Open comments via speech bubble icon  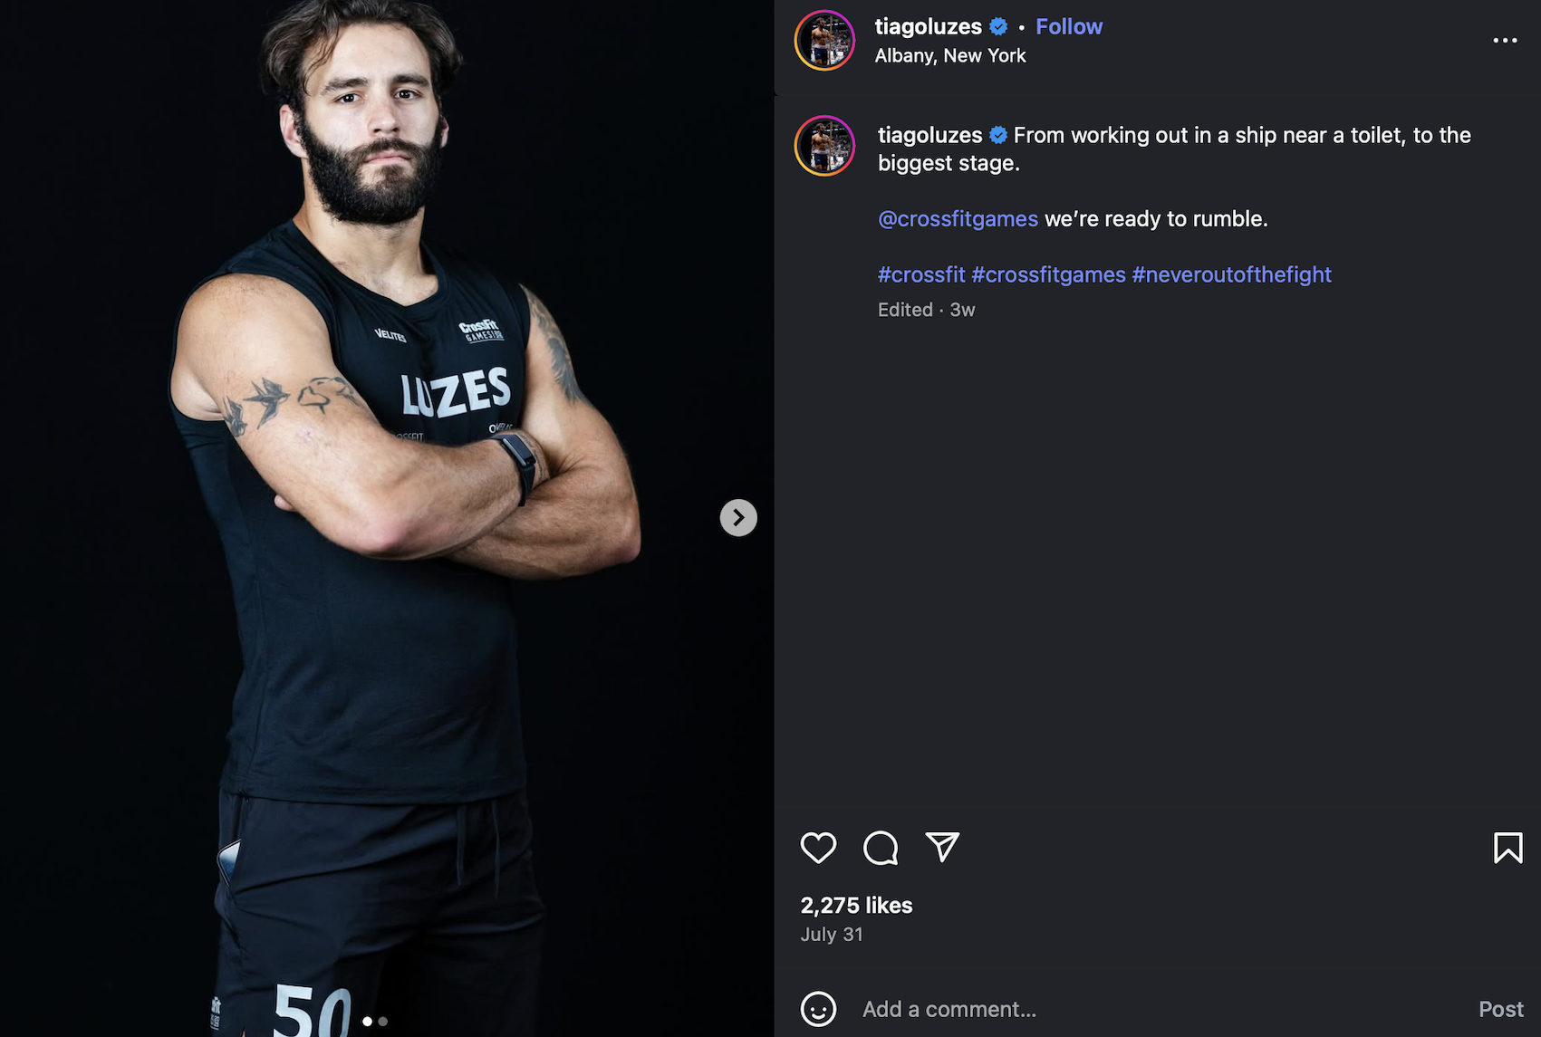881,848
